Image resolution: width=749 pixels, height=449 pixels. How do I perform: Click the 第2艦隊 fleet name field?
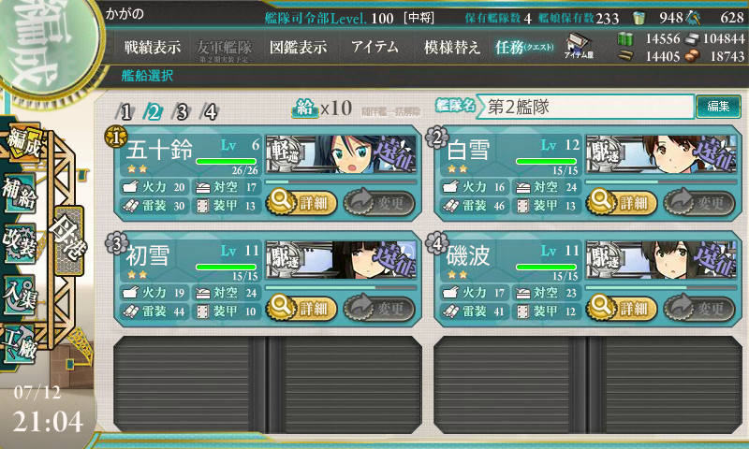pyautogui.click(x=586, y=107)
